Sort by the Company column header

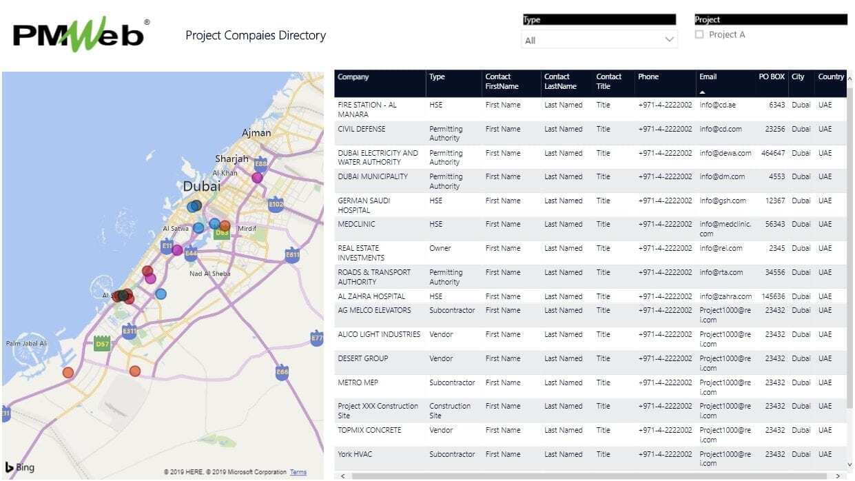(x=353, y=77)
